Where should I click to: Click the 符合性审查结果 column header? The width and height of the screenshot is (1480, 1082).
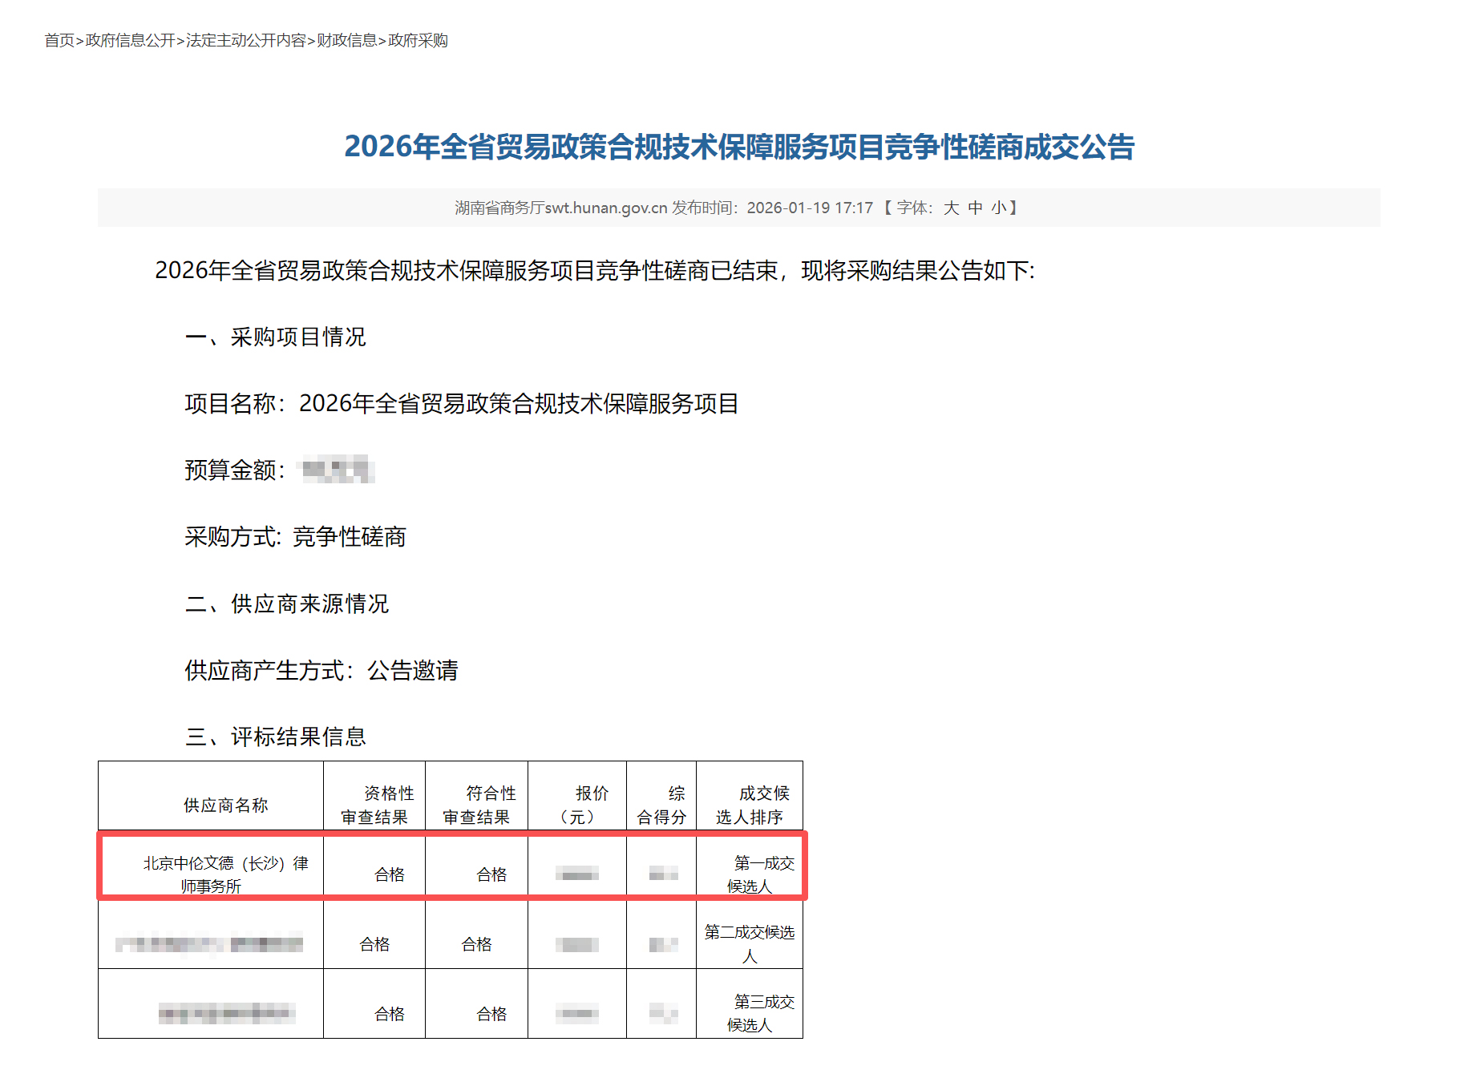click(x=476, y=805)
